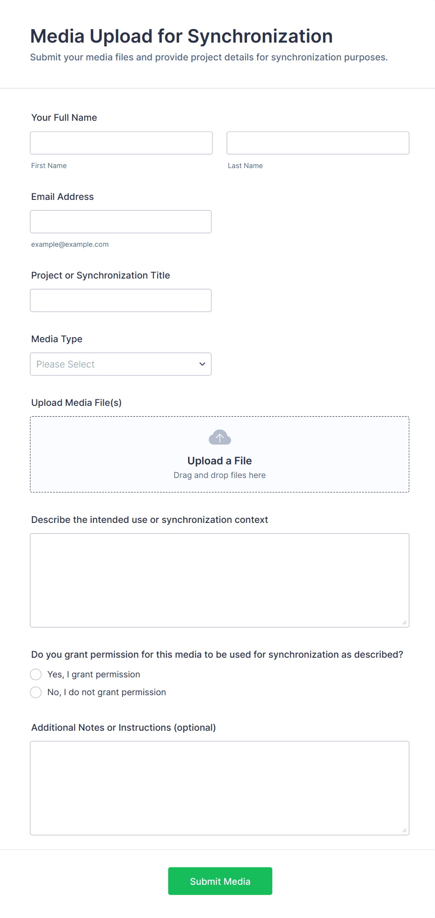Screen dimensions: 435x918
Task: Click the "Yes, I grant permission" label
Action: tap(94, 675)
